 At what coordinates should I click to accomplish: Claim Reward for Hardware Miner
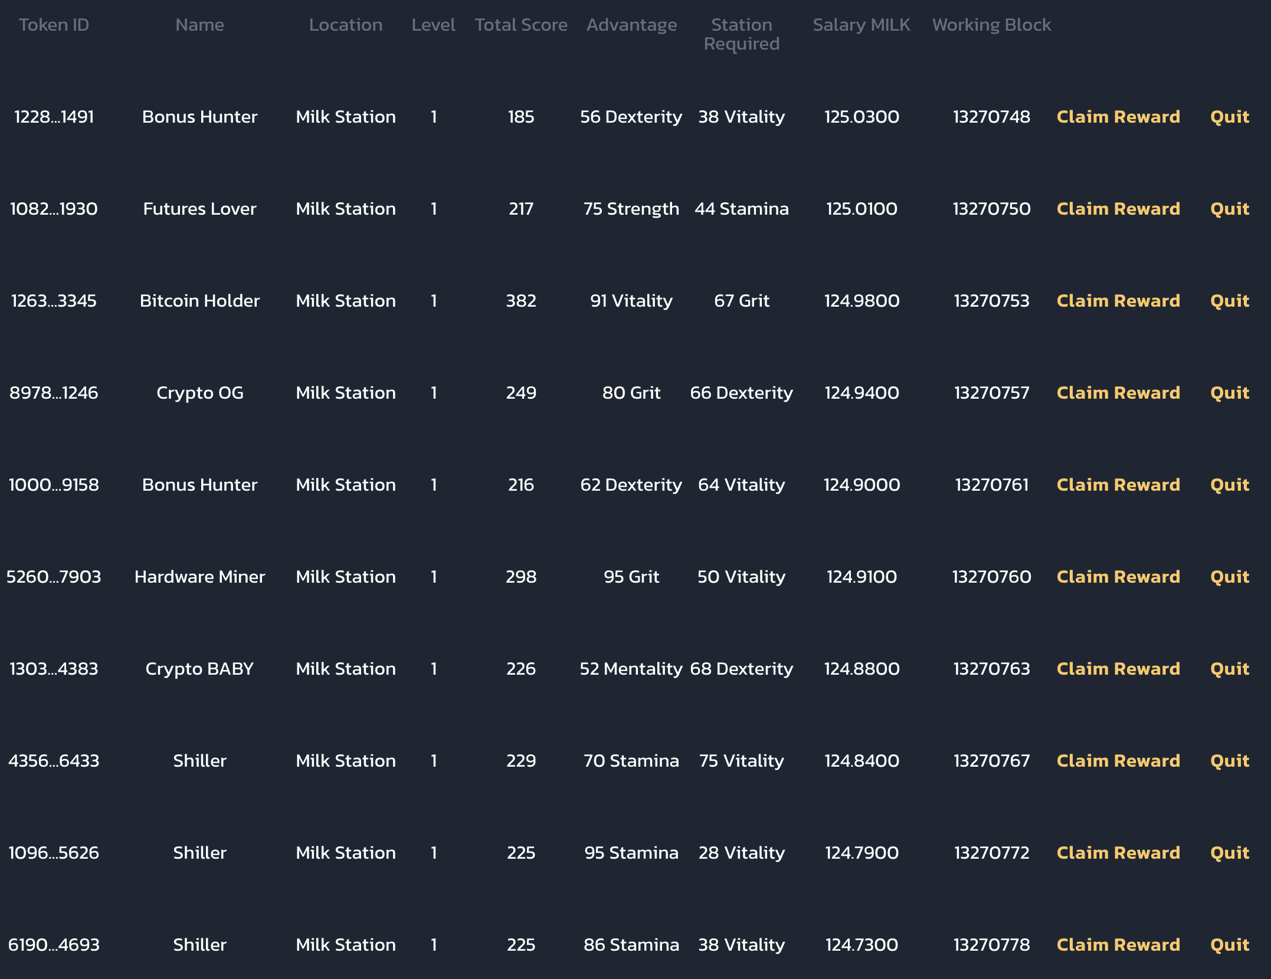tap(1118, 577)
